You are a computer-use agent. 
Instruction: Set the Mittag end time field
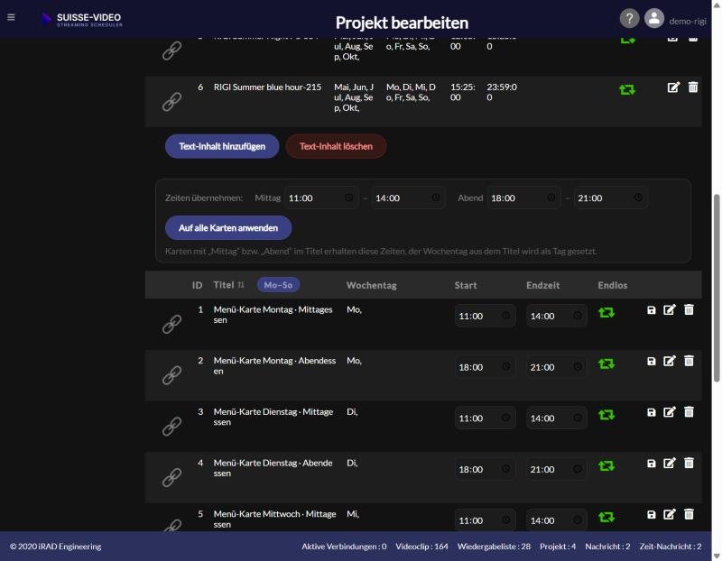coord(408,198)
